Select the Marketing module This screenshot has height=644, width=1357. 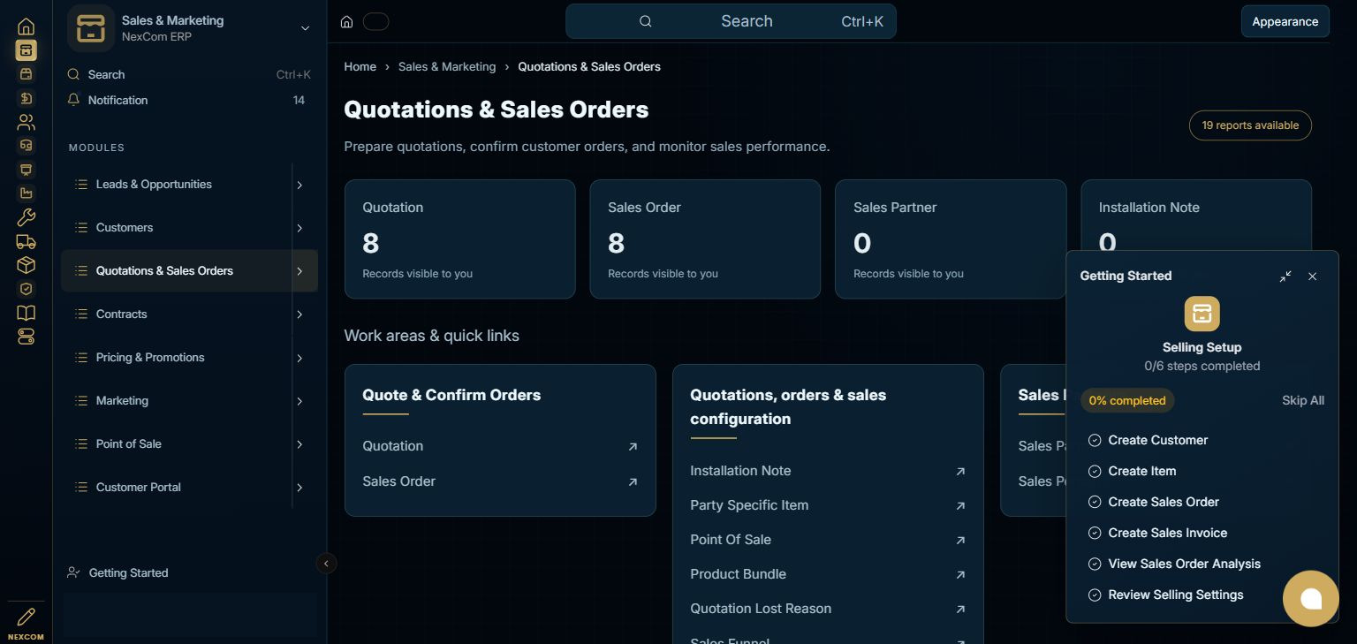pyautogui.click(x=176, y=401)
